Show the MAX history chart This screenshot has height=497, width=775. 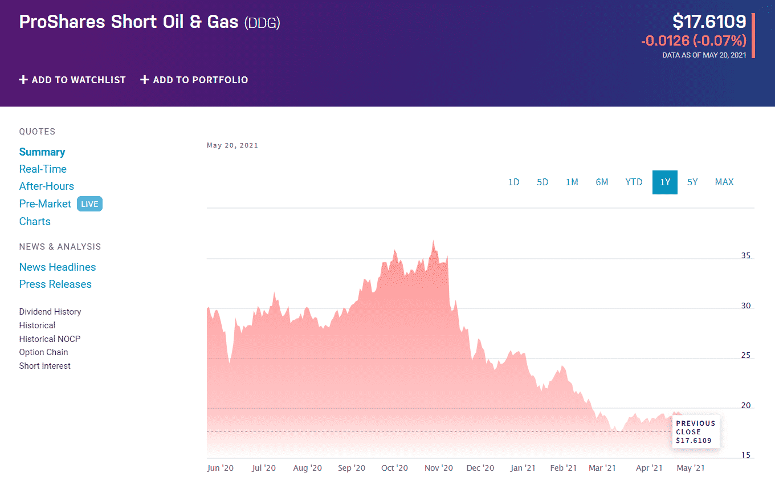click(724, 182)
